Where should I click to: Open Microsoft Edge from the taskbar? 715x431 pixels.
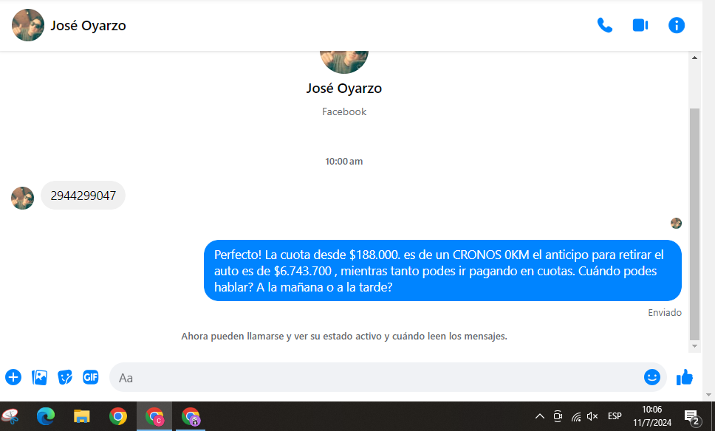46,416
